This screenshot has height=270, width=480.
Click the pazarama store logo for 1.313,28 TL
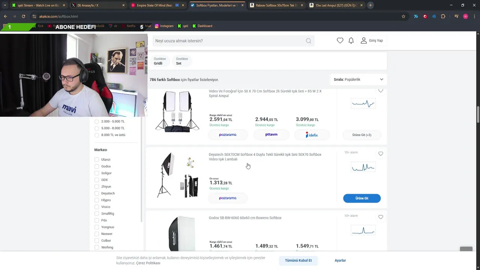tap(228, 198)
